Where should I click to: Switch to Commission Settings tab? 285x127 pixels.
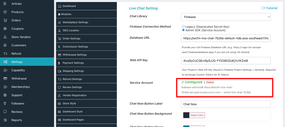[x=75, y=47]
